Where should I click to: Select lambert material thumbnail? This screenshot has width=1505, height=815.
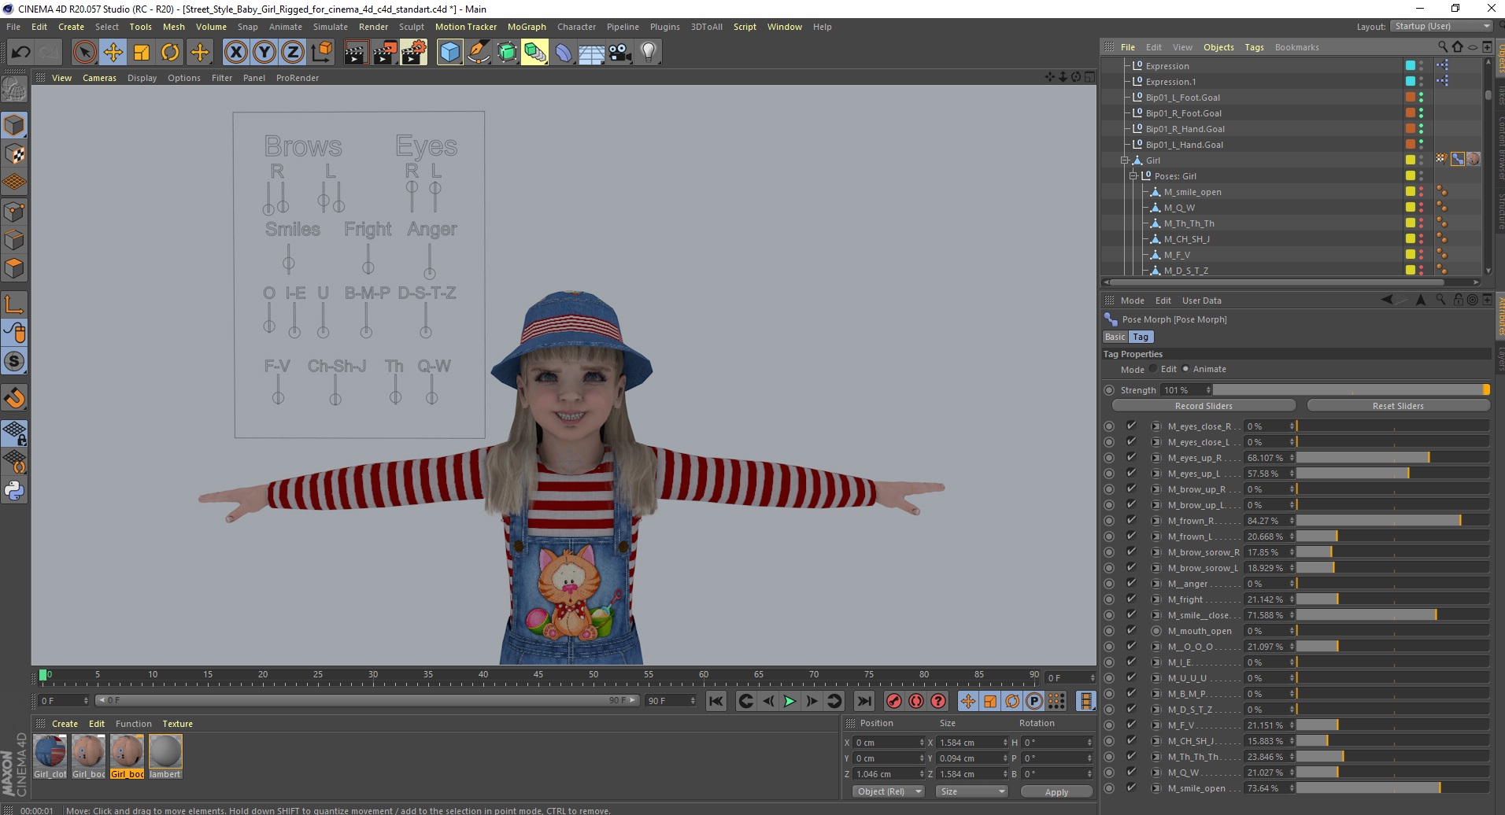165,752
